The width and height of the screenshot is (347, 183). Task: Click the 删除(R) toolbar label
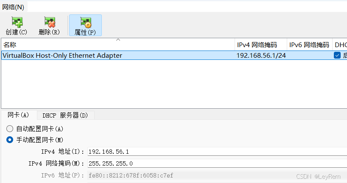click(49, 32)
